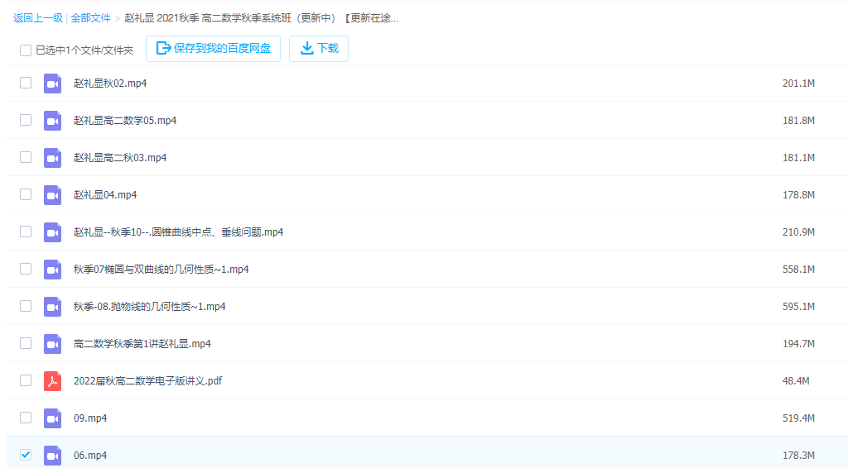Image resolution: width=848 pixels, height=468 pixels.
Task: Click the video icon next to 赵礼显高二数学05.mp4
Action: [x=53, y=121]
